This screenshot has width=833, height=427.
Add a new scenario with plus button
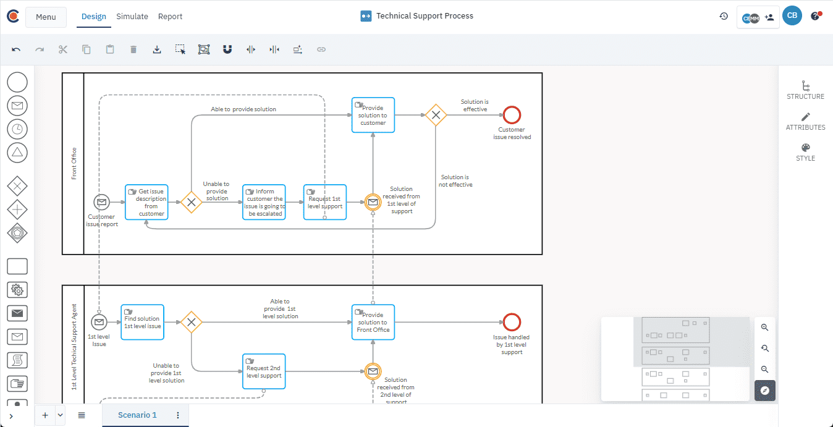[45, 415]
